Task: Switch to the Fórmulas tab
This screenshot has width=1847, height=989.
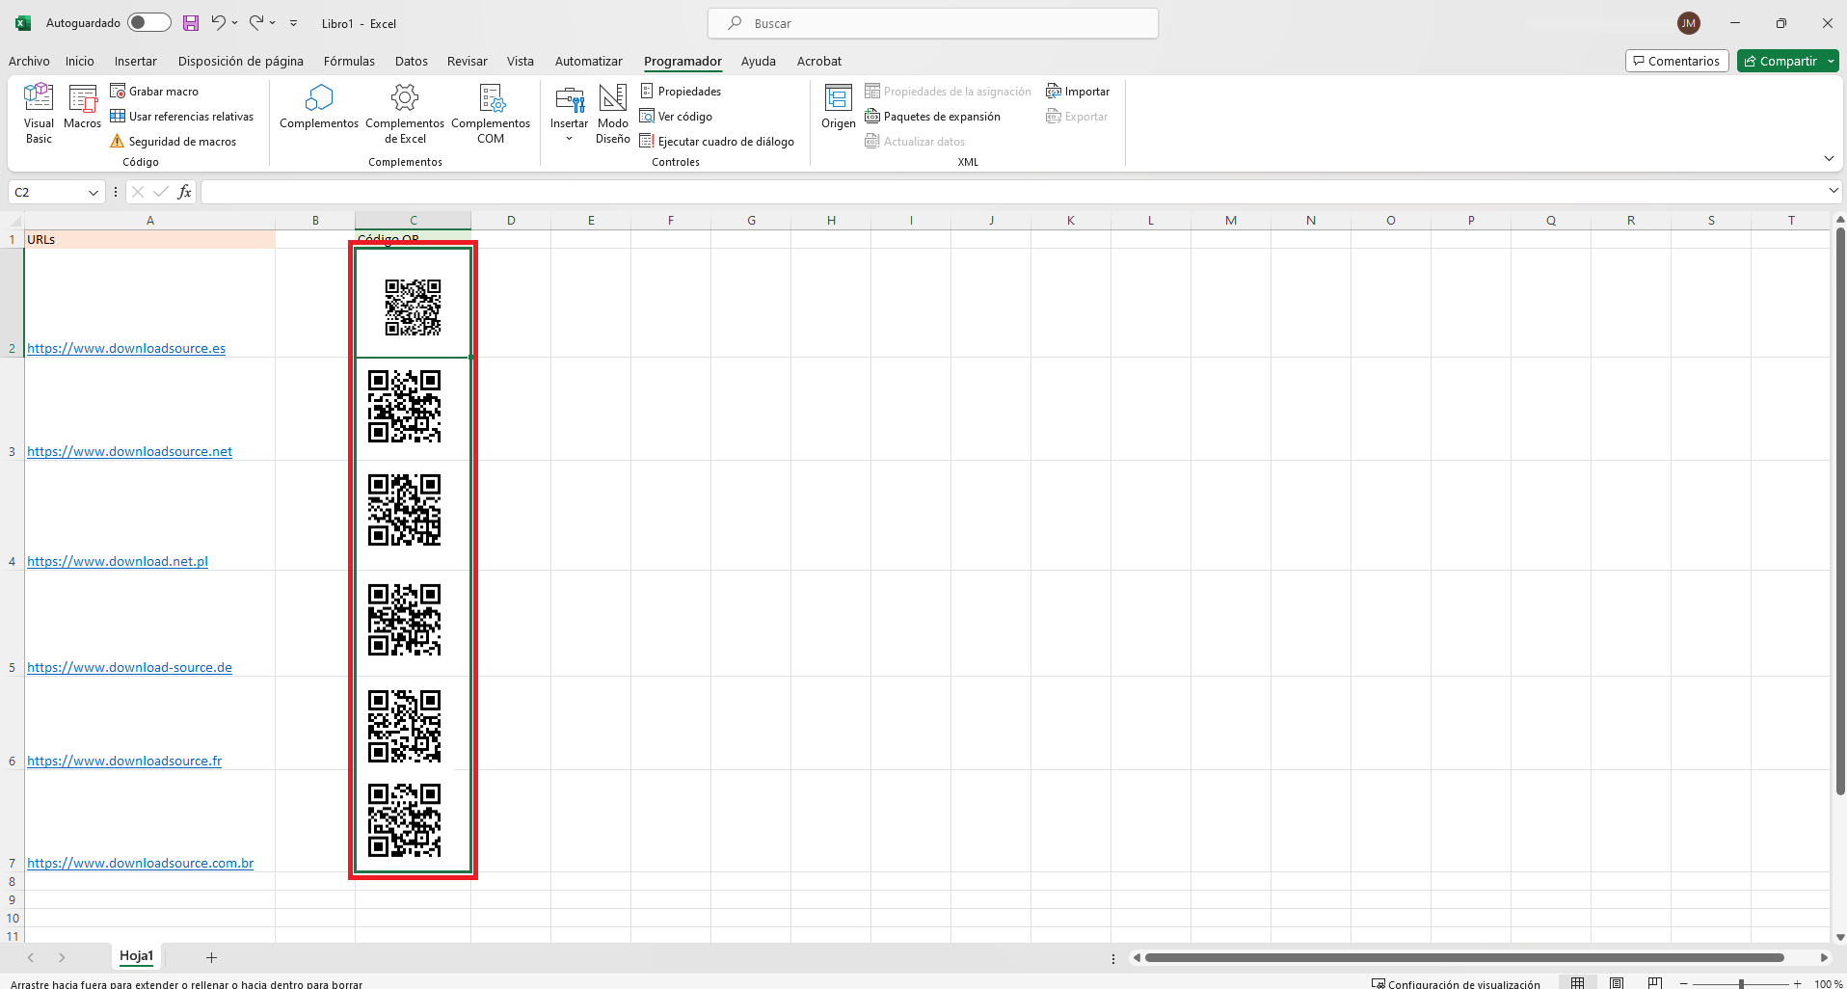Action: point(349,61)
